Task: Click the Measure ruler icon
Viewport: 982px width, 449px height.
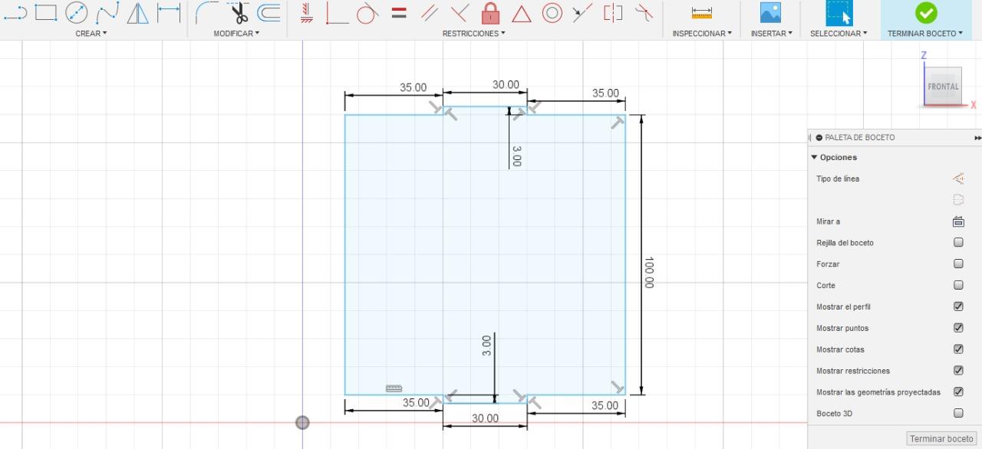Action: tap(701, 13)
